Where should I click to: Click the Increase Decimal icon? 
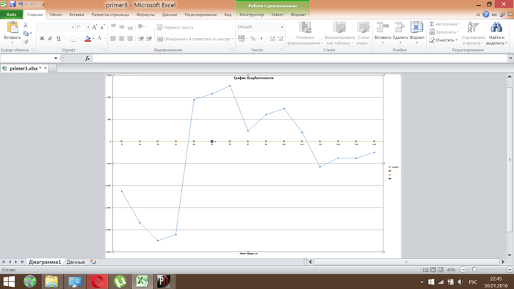point(272,39)
